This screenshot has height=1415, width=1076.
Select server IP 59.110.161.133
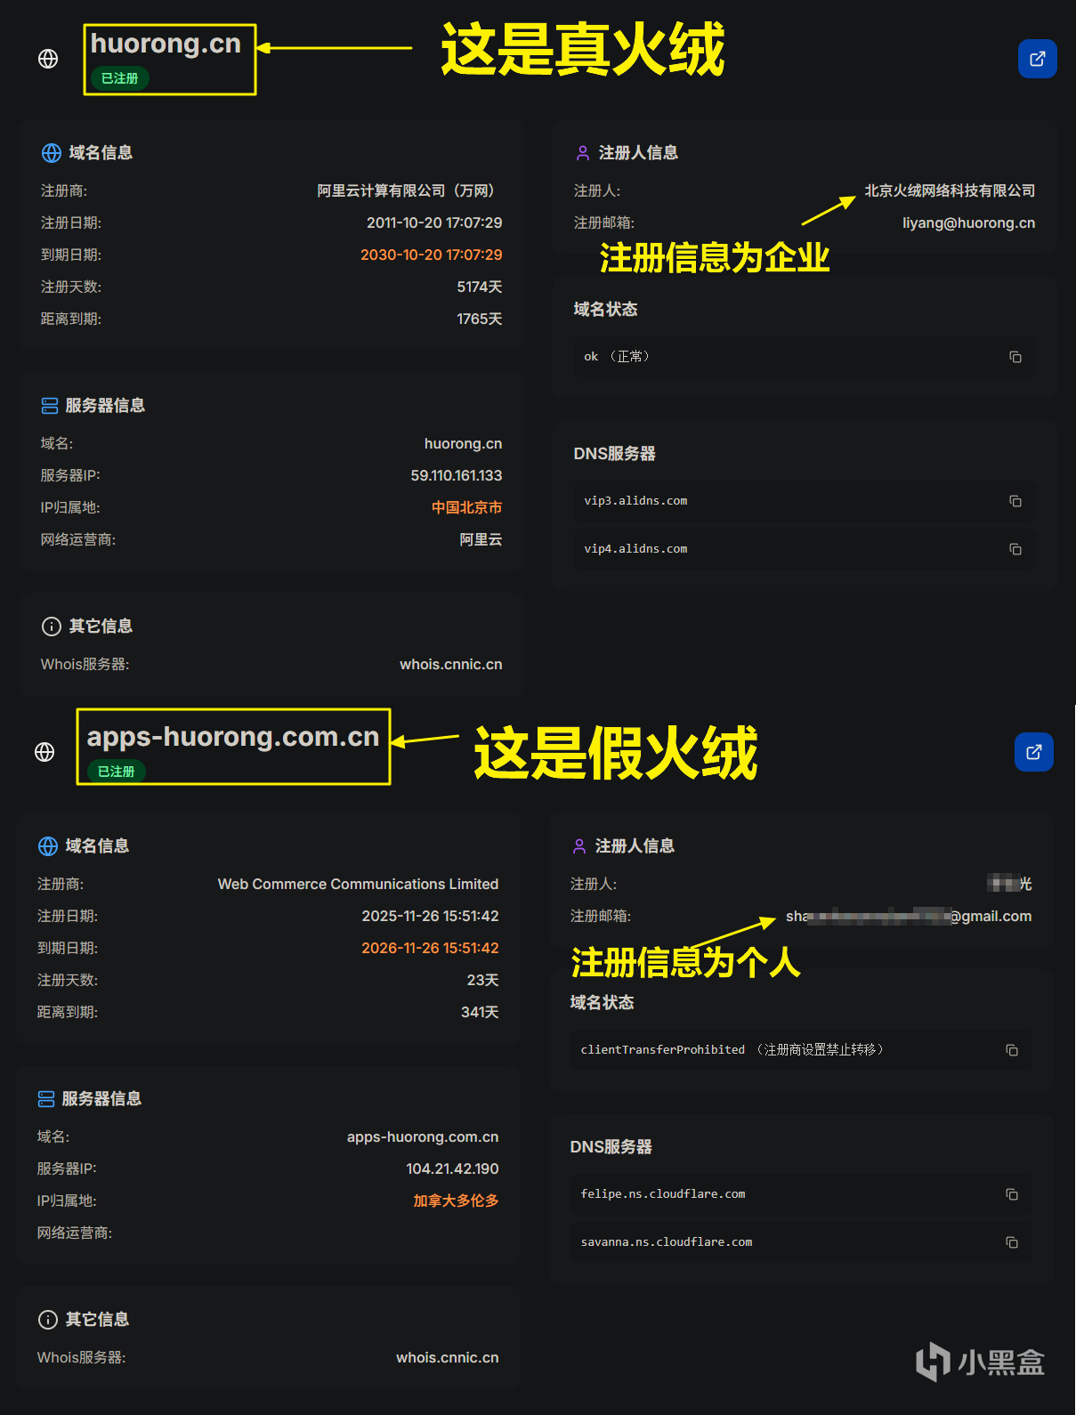(x=456, y=475)
